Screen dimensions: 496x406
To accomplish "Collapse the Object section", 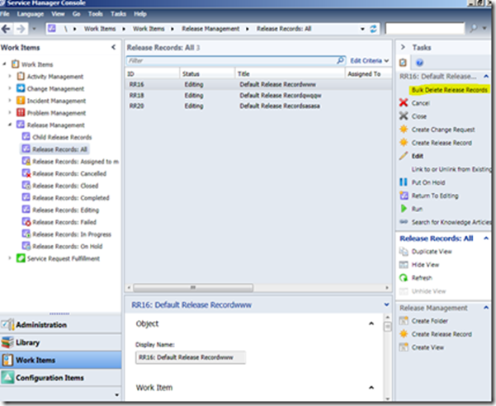I will click(x=371, y=323).
